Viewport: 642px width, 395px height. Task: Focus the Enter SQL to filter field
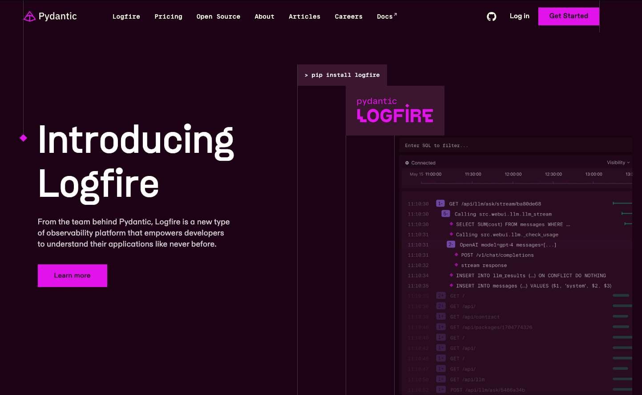point(516,145)
